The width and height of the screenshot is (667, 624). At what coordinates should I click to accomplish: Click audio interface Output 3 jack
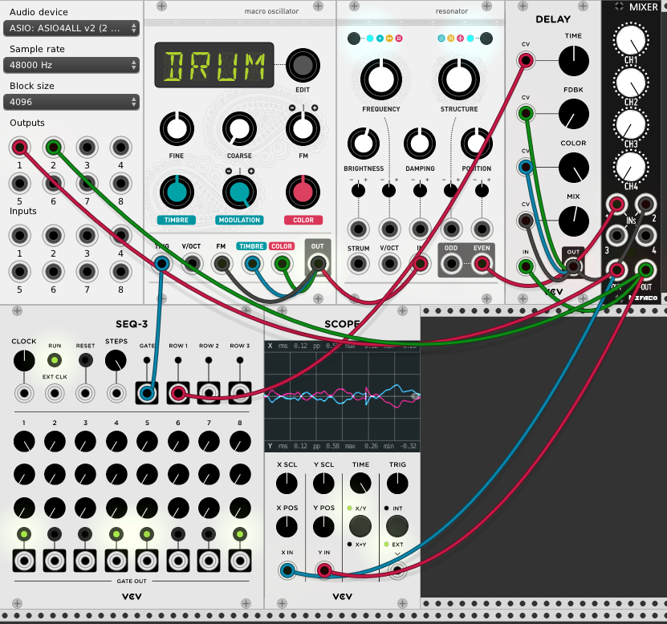click(87, 148)
